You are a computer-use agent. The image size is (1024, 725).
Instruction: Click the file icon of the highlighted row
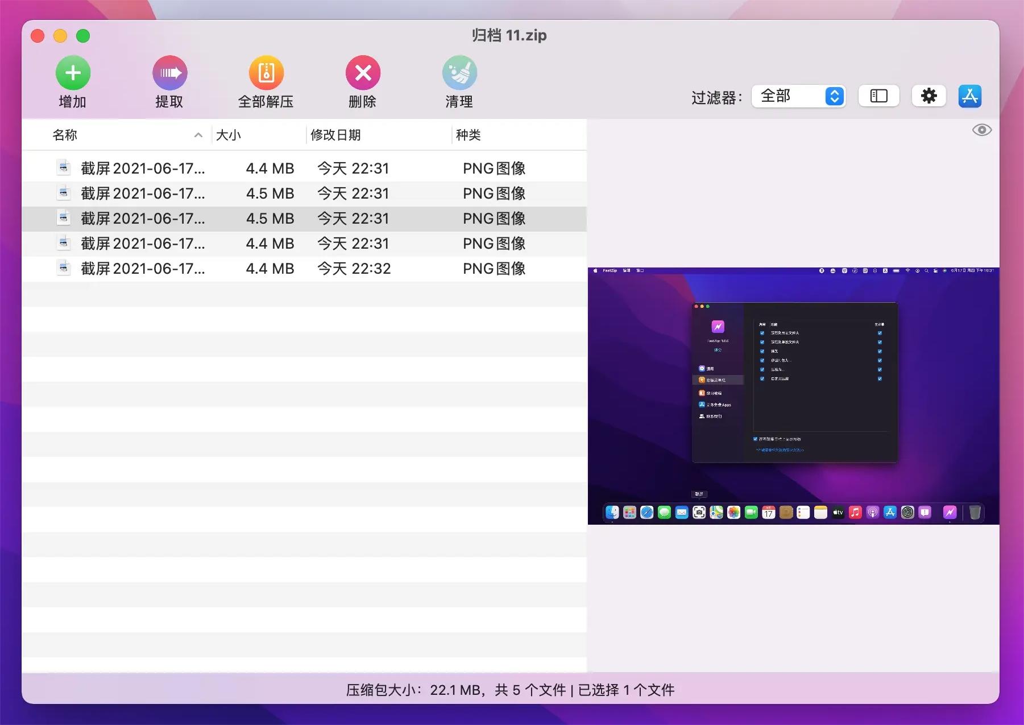[x=64, y=217]
